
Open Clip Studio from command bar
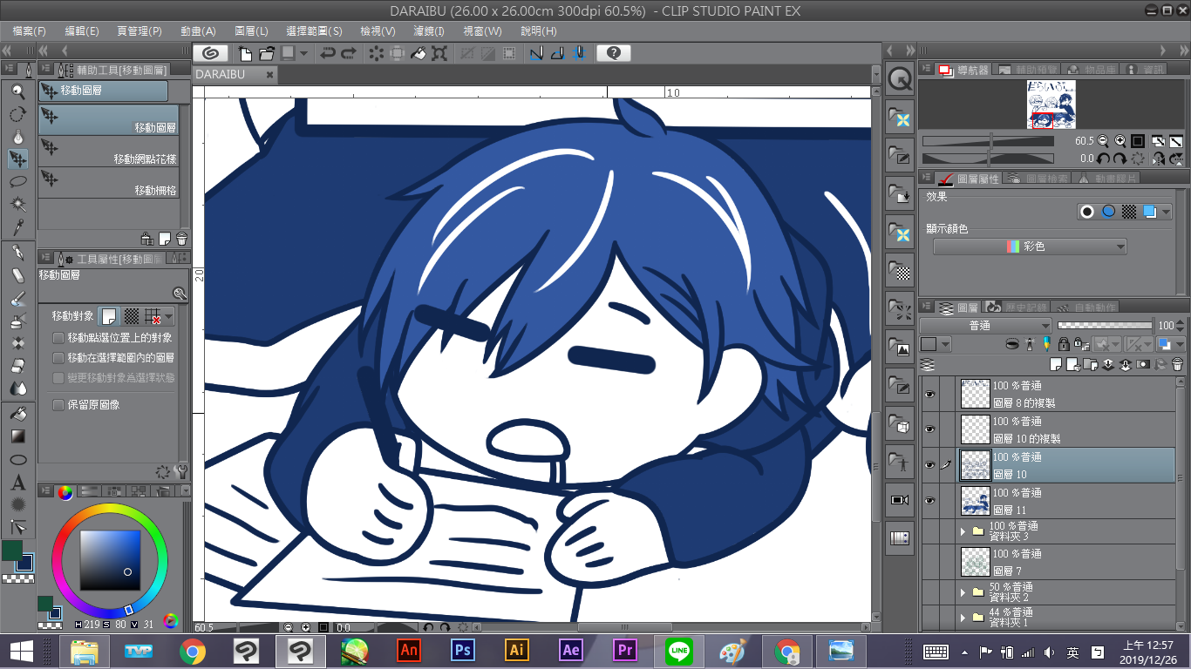pyautogui.click(x=210, y=53)
